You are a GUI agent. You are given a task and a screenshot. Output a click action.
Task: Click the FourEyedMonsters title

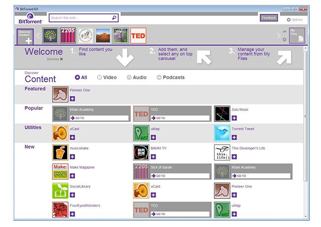(x=85, y=205)
